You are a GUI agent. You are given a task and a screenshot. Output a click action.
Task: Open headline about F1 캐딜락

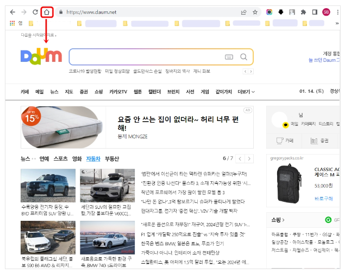click(193, 234)
